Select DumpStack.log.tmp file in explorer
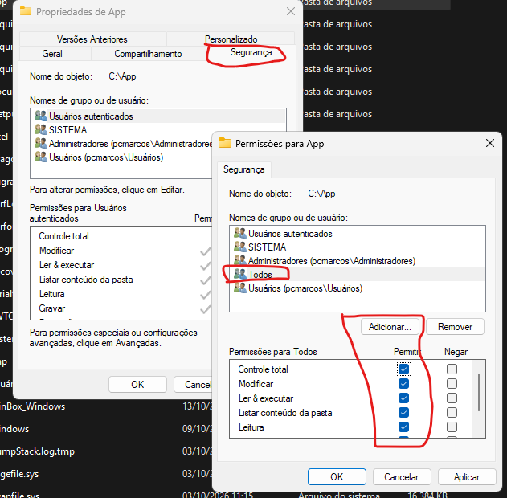Screen dimensions: 507x498 (x=106, y=451)
